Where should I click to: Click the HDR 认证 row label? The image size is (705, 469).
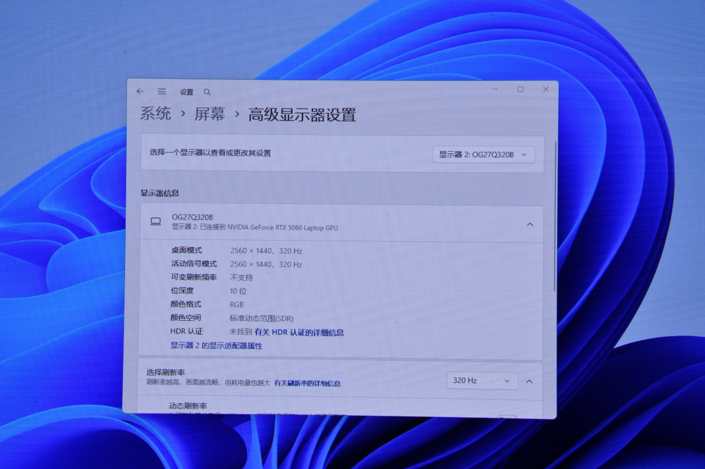tap(187, 332)
